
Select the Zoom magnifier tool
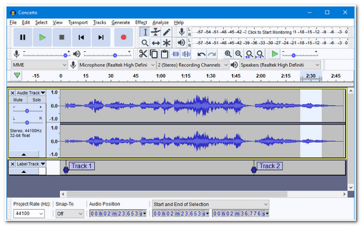[x=145, y=43]
